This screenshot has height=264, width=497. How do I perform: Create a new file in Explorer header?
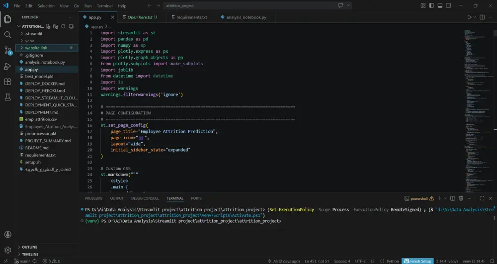48,26
